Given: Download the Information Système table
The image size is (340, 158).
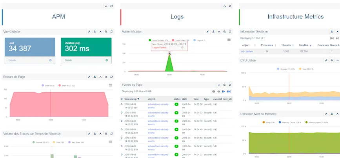Looking at the screenshot, I should click(332, 32).
